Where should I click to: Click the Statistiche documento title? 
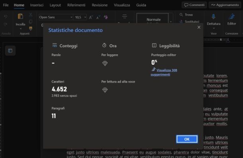pos(75,30)
